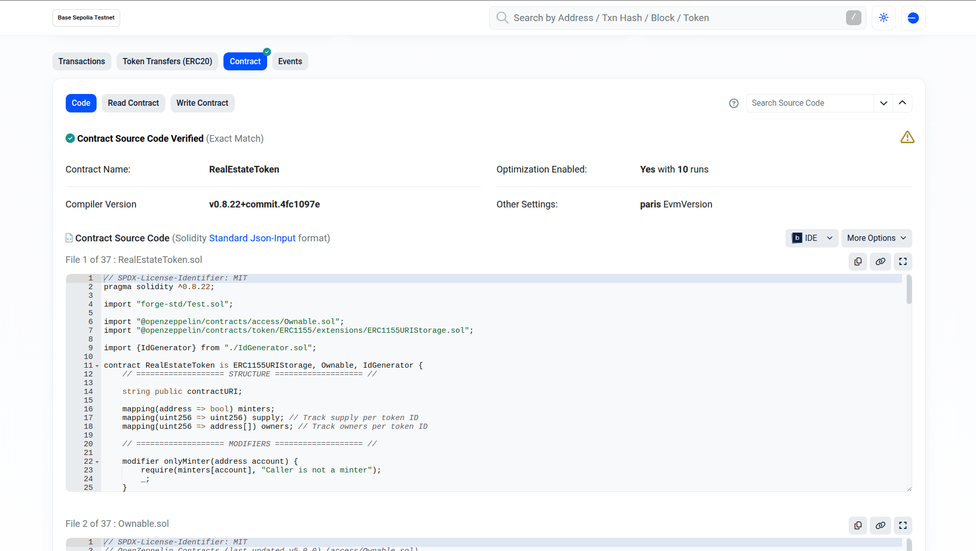Toggle light/dark theme with the sun icon
The image size is (976, 551).
(x=884, y=17)
